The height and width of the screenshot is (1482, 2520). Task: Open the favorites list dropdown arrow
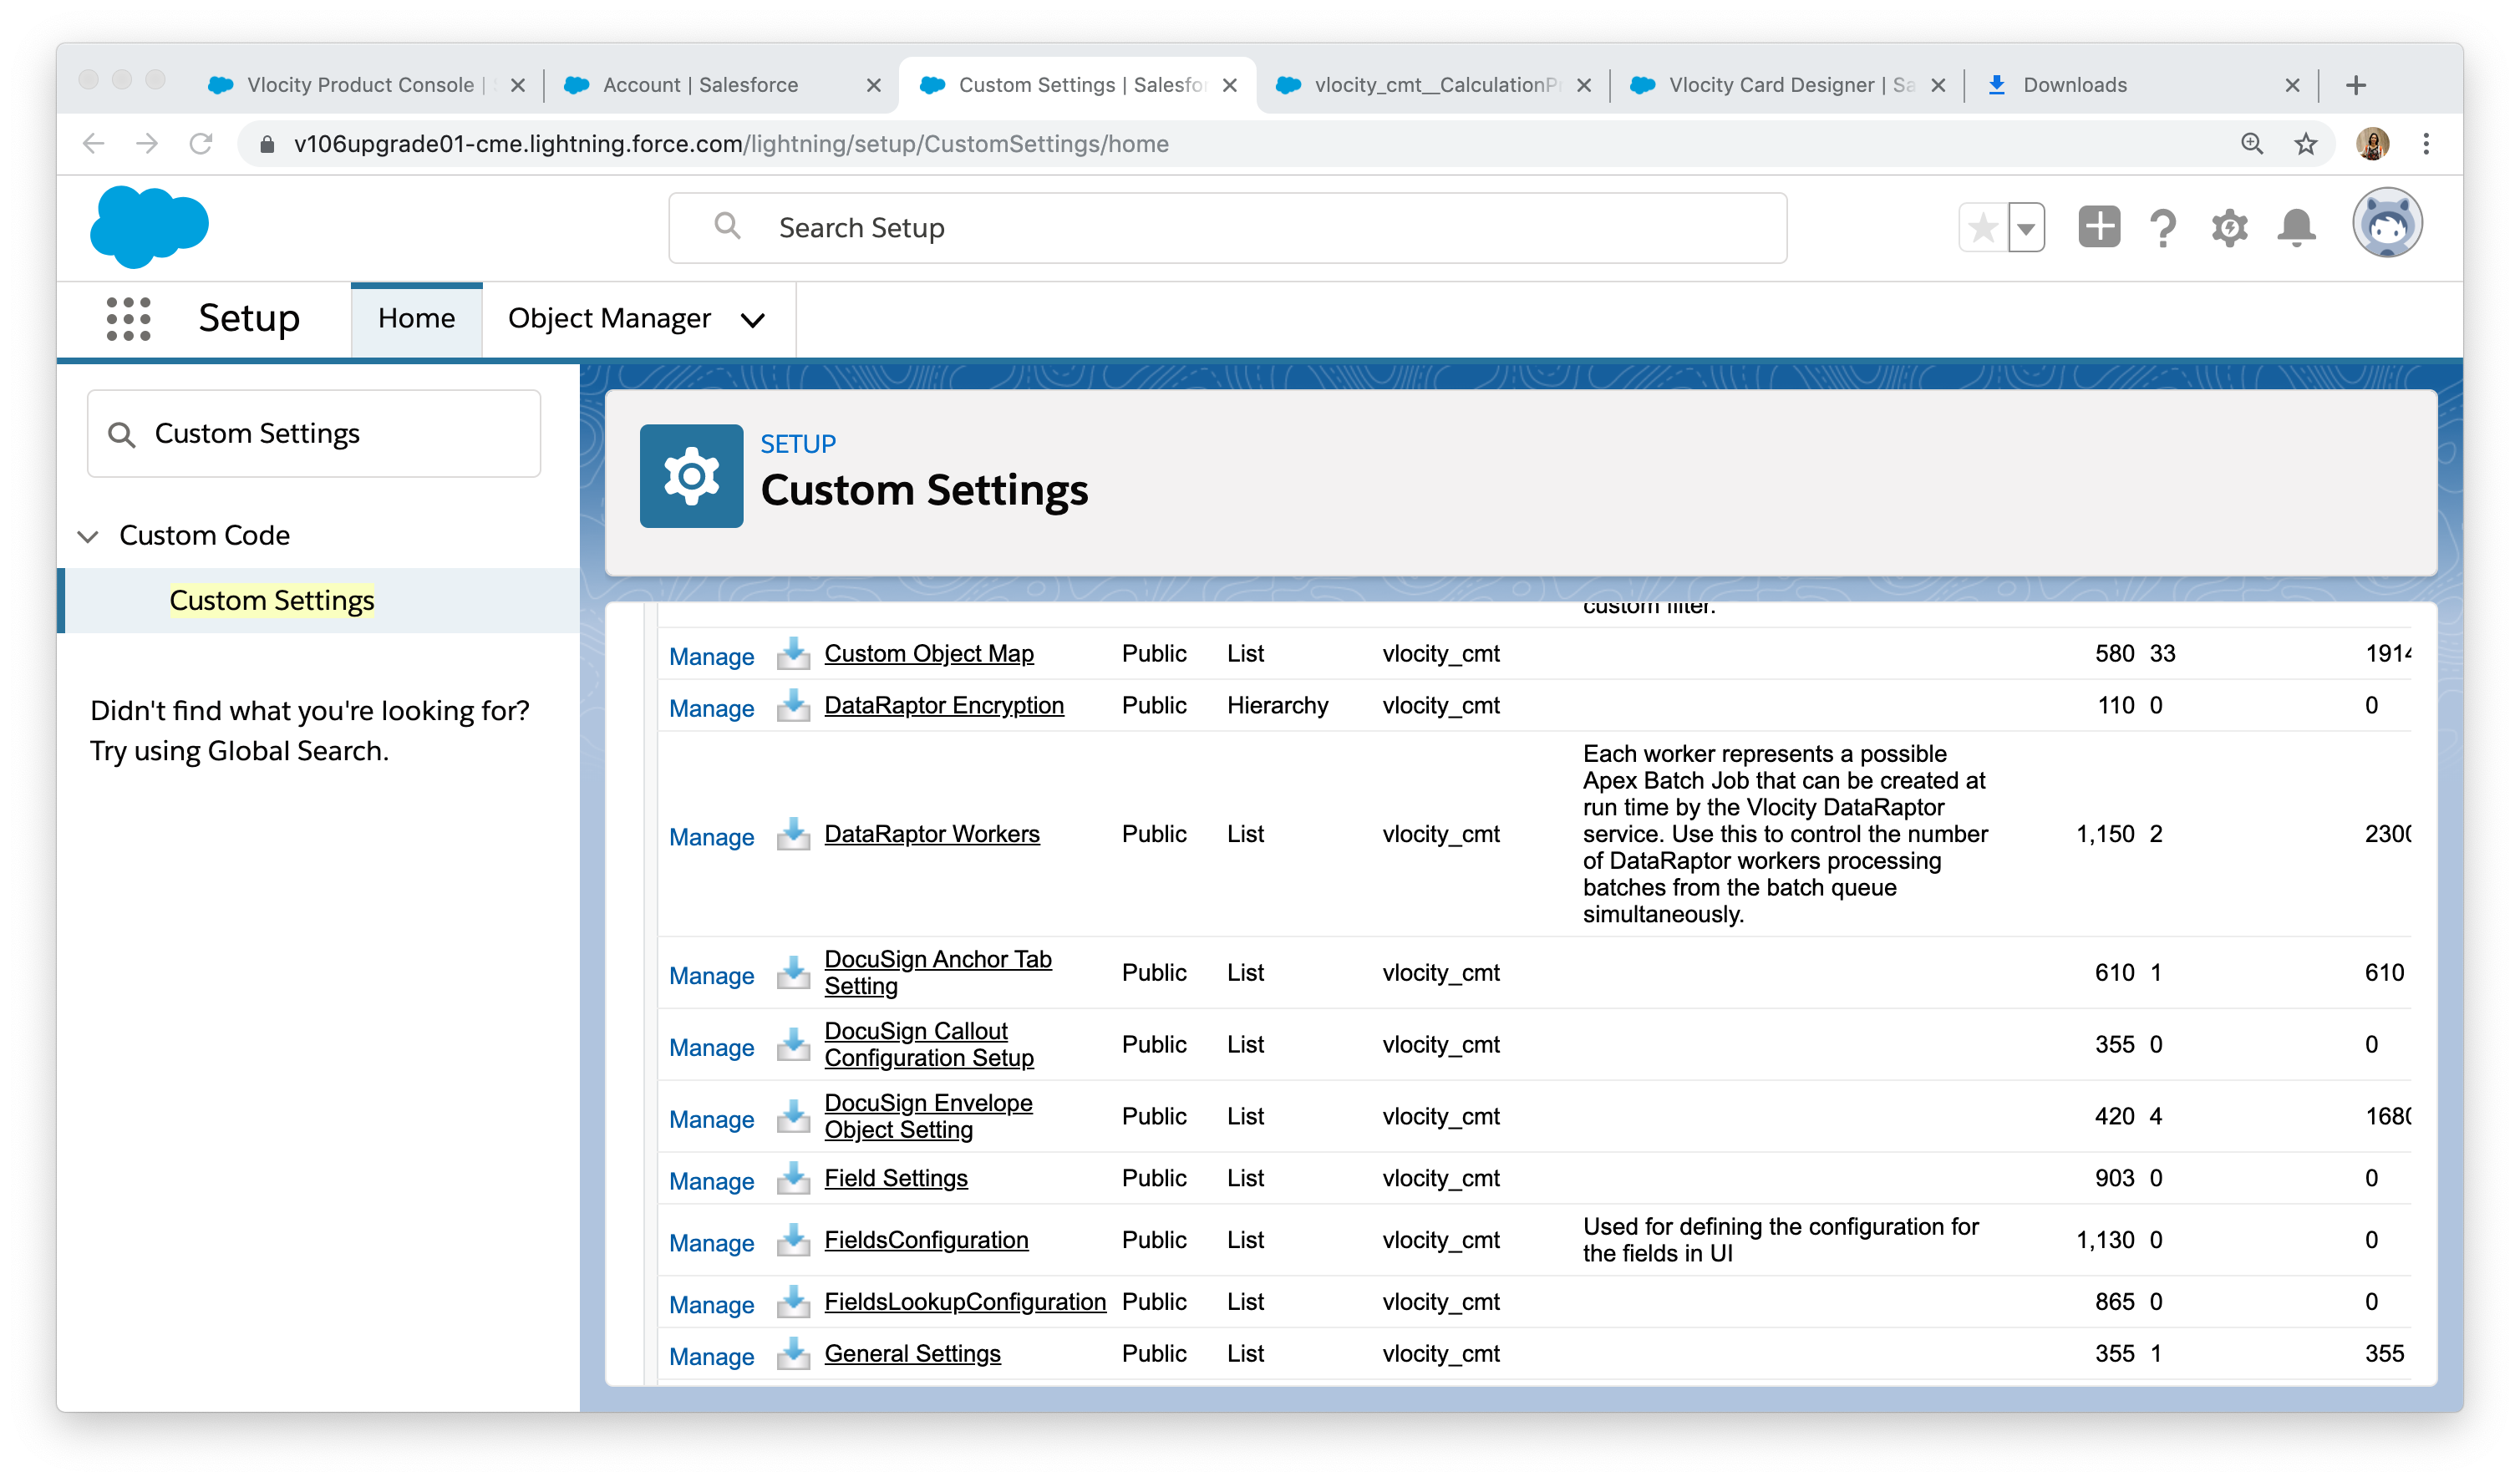(2026, 227)
